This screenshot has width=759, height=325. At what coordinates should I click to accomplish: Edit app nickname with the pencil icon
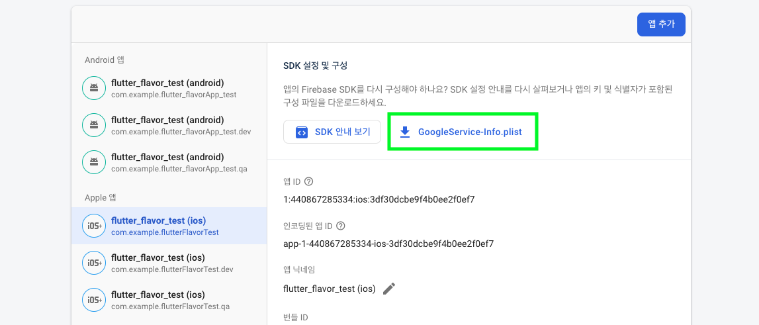(x=388, y=289)
